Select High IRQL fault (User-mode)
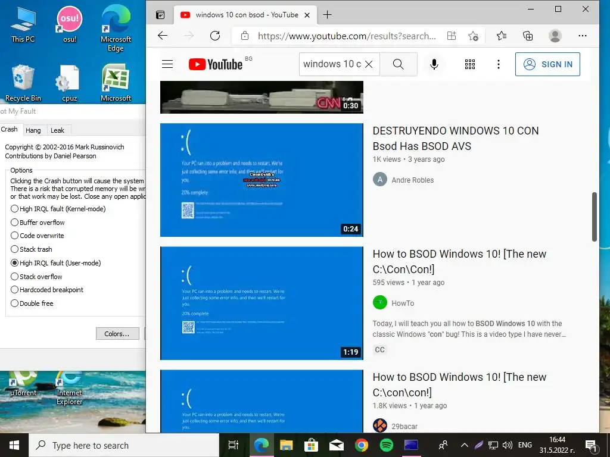This screenshot has height=457, width=610. point(56,262)
